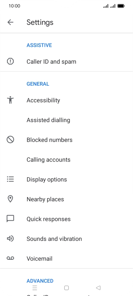Image resolution: width=133 pixels, height=296 pixels.
Task: Tap the Nearby places location pin icon
Action: [10, 199]
